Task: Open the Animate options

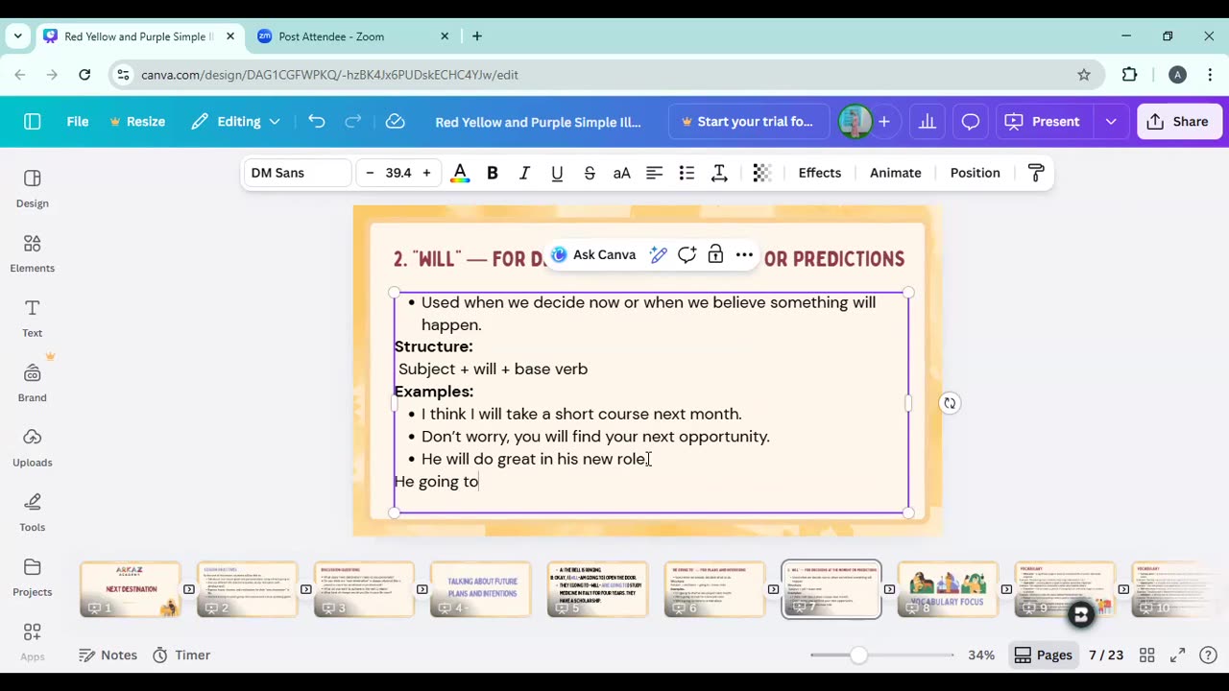Action: [x=896, y=173]
